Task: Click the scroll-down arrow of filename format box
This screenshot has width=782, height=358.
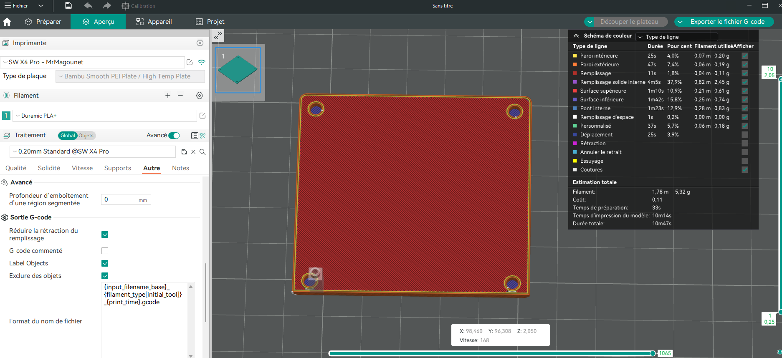Action: (x=191, y=356)
